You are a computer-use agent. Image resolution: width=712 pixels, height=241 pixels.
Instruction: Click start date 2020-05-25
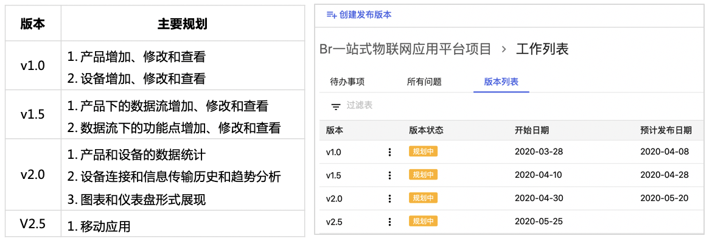539,222
